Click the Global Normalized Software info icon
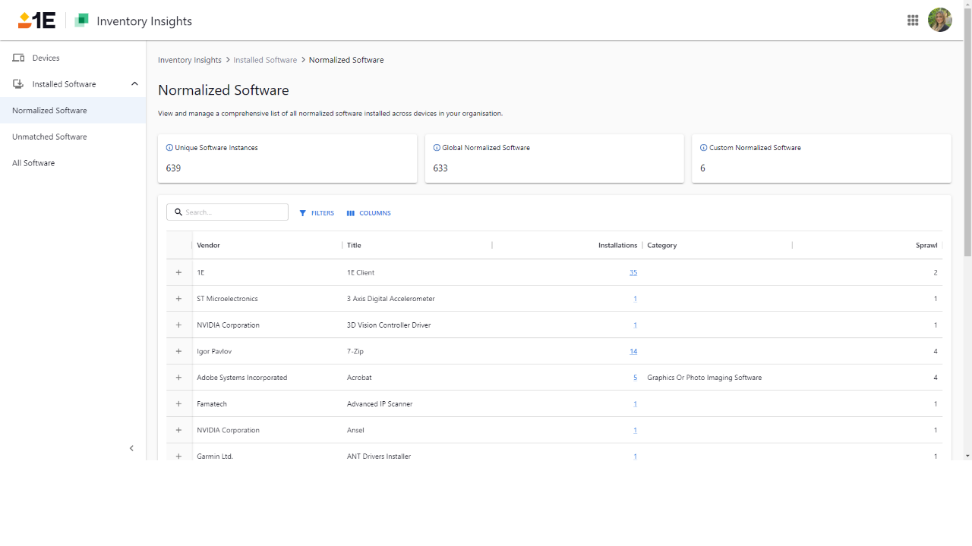The width and height of the screenshot is (972, 546). pyautogui.click(x=437, y=148)
